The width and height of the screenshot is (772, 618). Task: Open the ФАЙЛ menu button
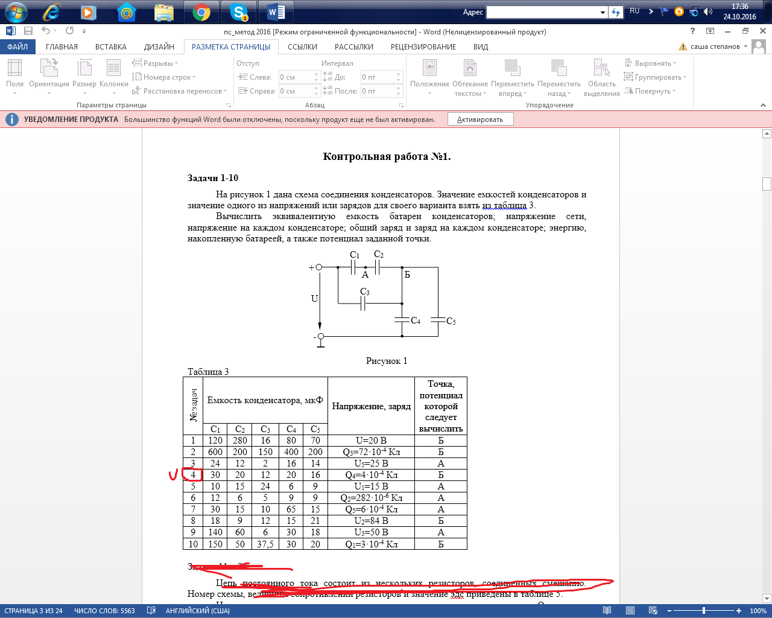tap(17, 46)
